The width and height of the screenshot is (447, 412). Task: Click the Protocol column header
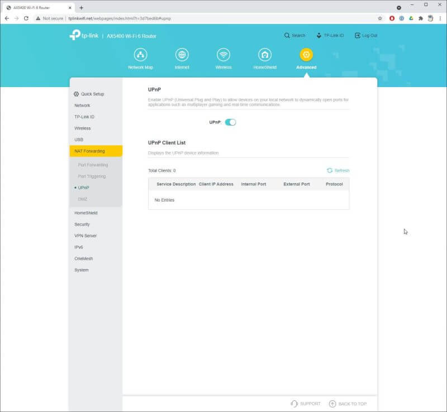click(x=334, y=184)
